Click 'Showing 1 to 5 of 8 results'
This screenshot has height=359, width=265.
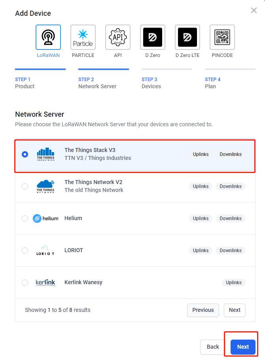[58, 310]
